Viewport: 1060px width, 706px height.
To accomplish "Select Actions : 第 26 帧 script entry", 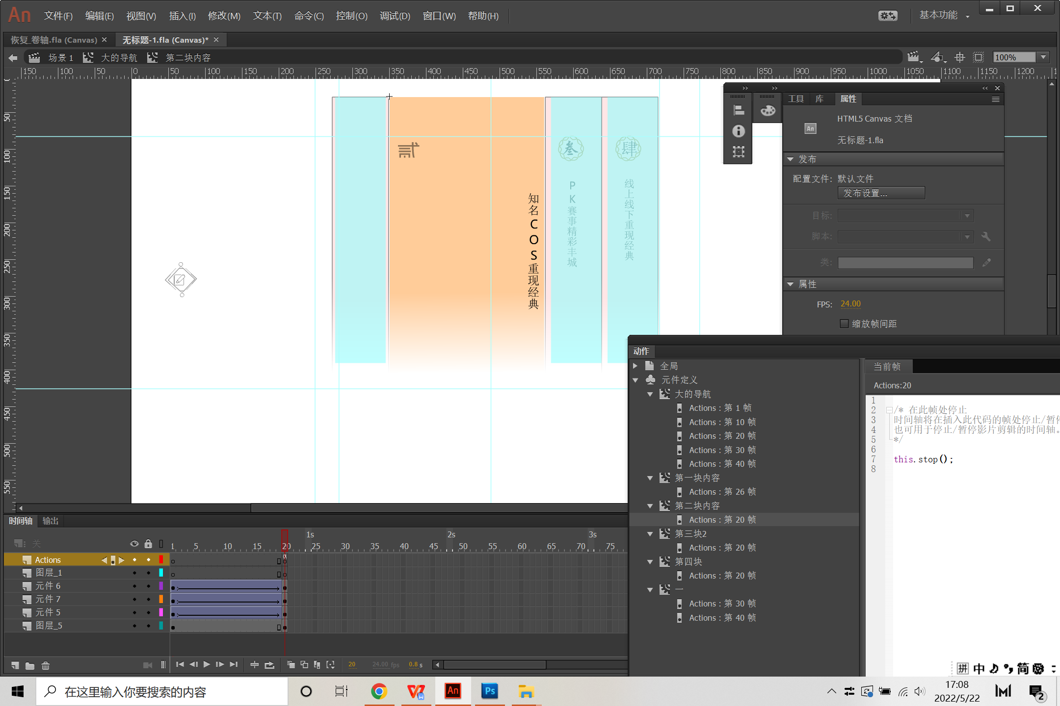I will (722, 492).
